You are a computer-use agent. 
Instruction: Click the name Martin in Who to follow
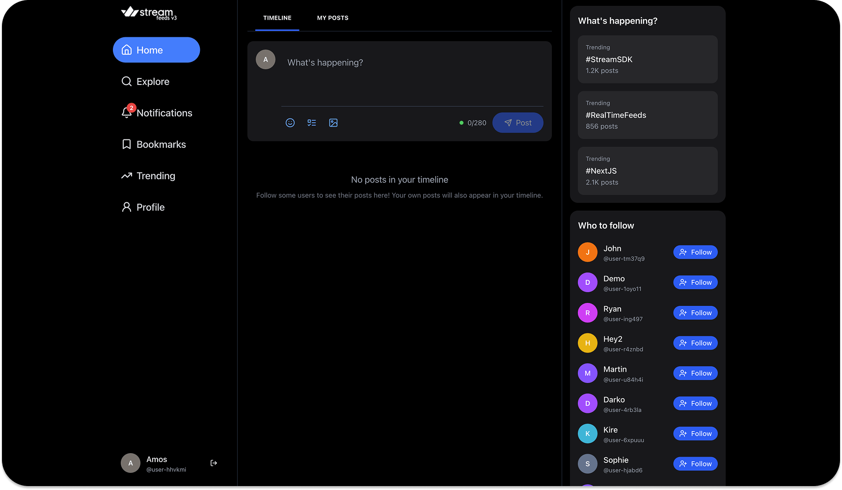[x=615, y=369]
